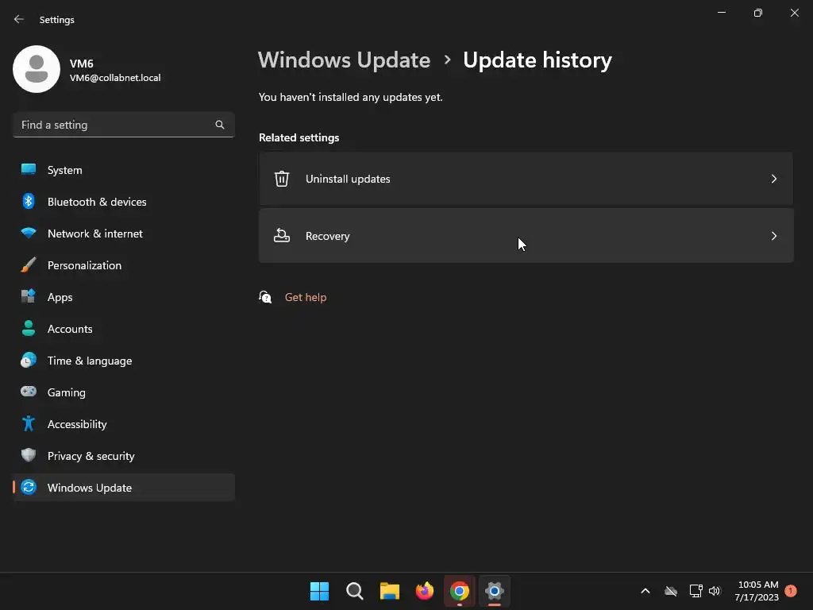
Task: Click the Get help chat bubble icon
Action: click(265, 297)
